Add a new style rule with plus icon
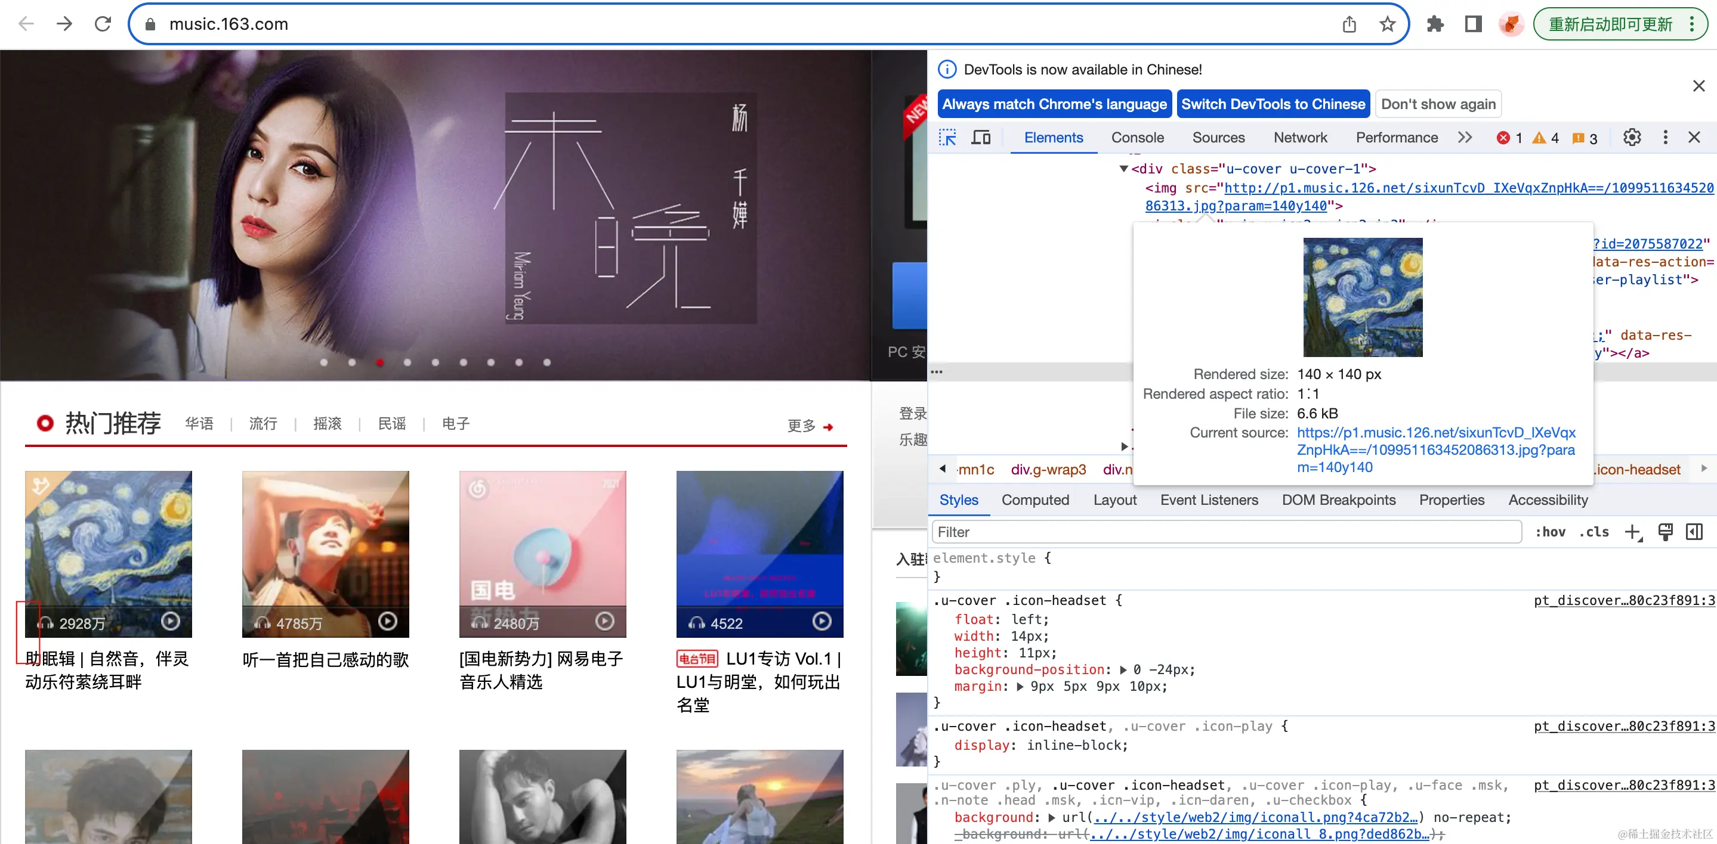This screenshot has width=1717, height=844. click(1632, 532)
